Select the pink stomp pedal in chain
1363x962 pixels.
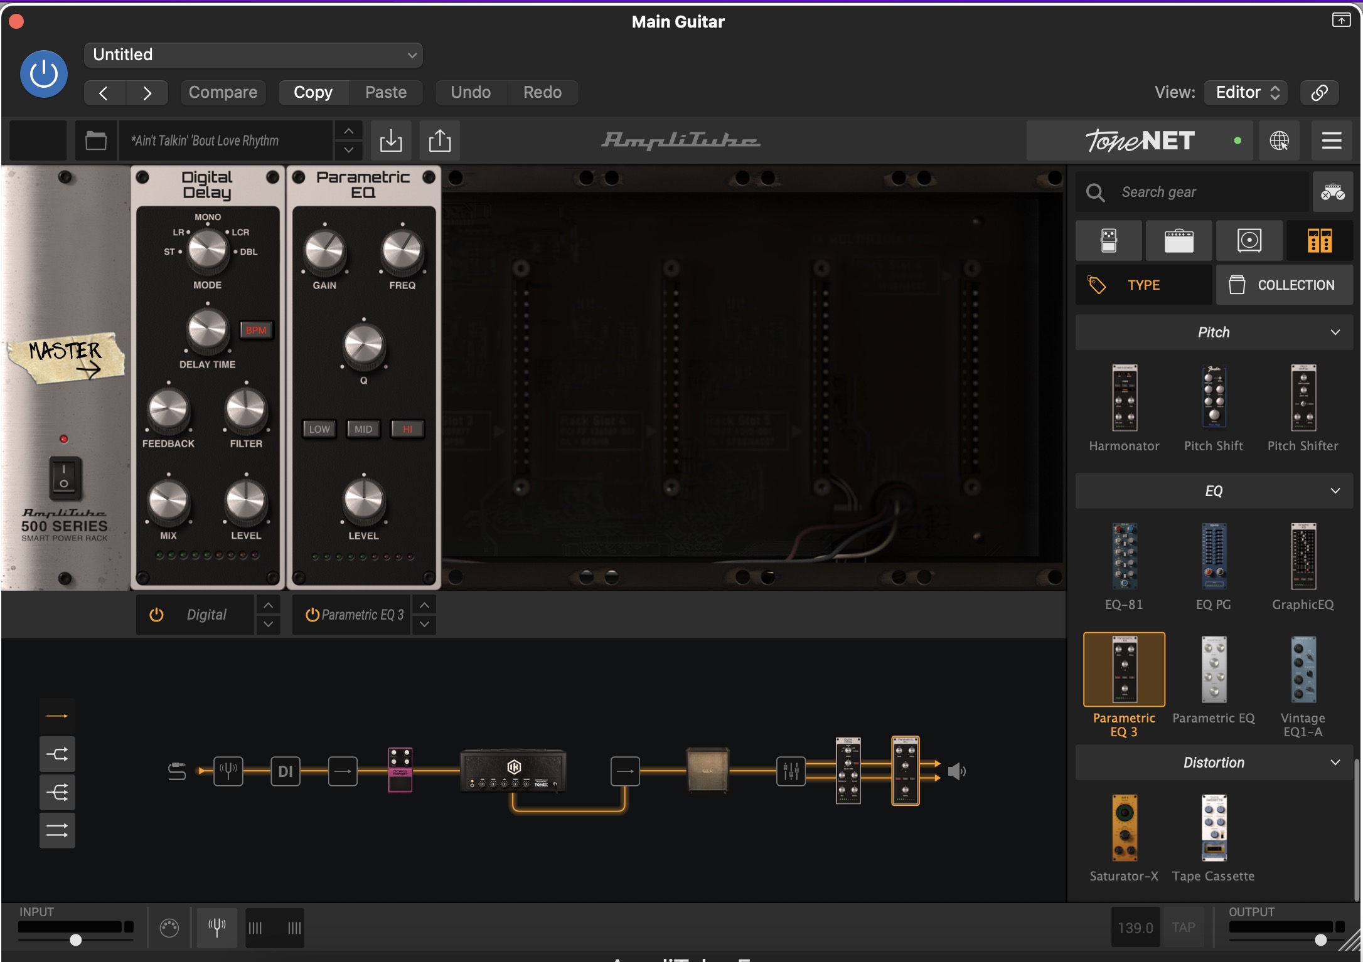tap(400, 770)
